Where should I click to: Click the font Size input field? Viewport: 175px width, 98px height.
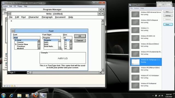68,38
